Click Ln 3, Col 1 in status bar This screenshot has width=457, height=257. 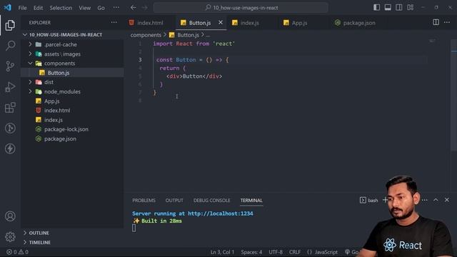click(x=222, y=252)
